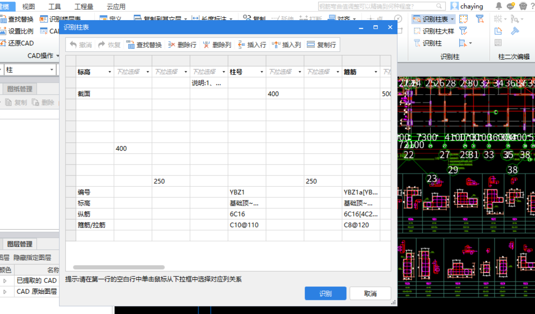Viewport: 535px width, 314px height.
Task: Select cell 6C16 in 纵筋 row
Action: pyautogui.click(x=247, y=214)
